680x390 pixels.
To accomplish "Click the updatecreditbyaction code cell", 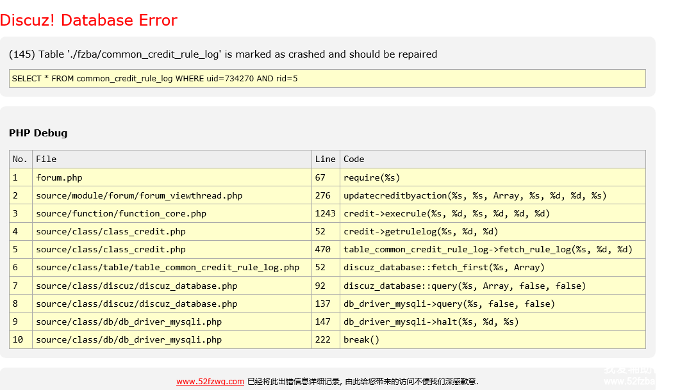I will click(474, 195).
